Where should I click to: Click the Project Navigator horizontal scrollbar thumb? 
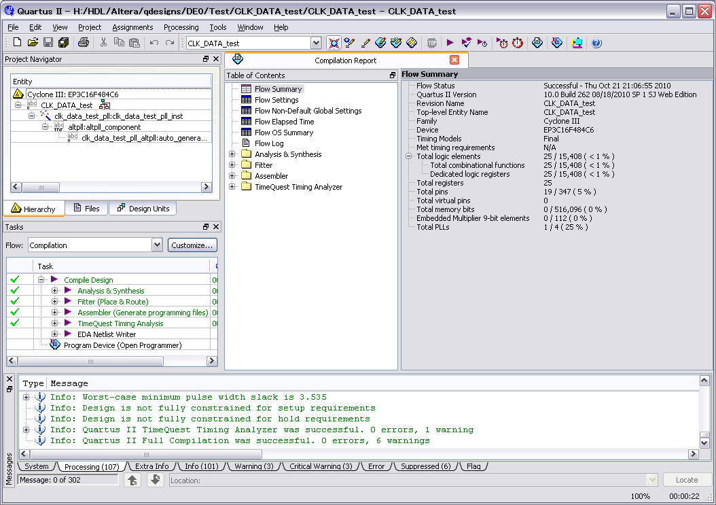pyautogui.click(x=41, y=187)
